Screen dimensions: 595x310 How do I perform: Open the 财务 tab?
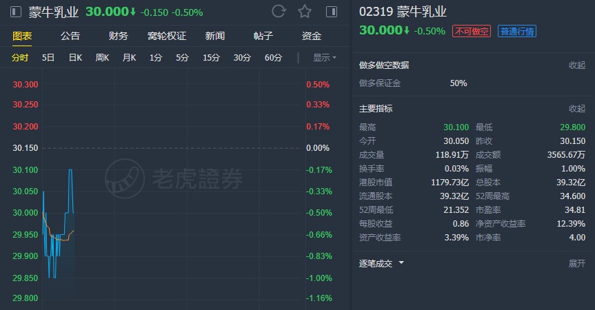click(x=118, y=36)
